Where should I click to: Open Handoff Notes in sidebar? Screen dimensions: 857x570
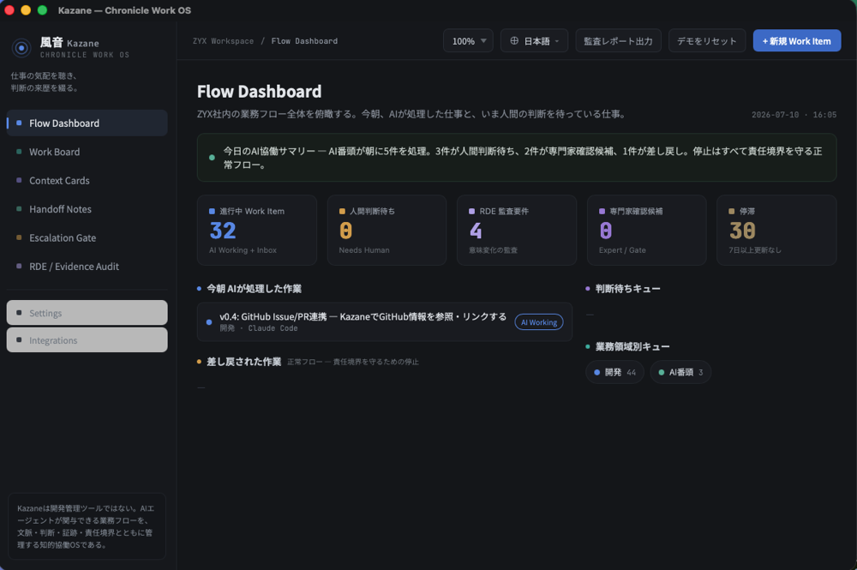click(x=87, y=209)
